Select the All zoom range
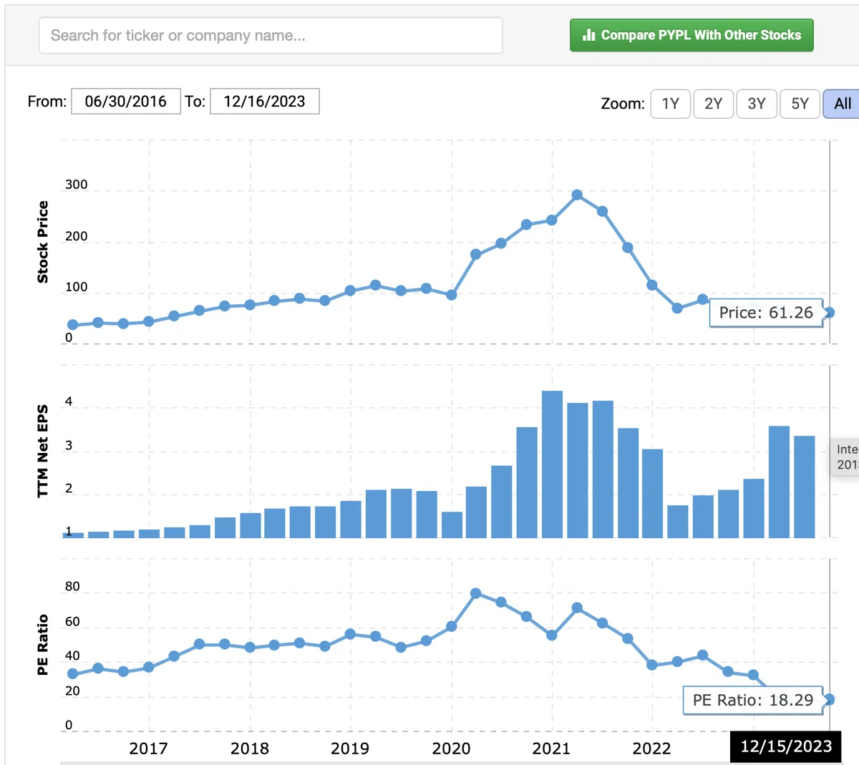 point(842,104)
